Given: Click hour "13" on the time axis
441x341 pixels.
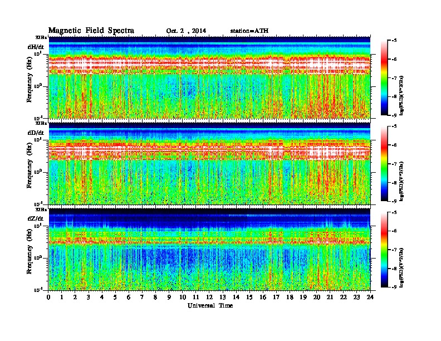Looking at the screenshot, I should [223, 298].
